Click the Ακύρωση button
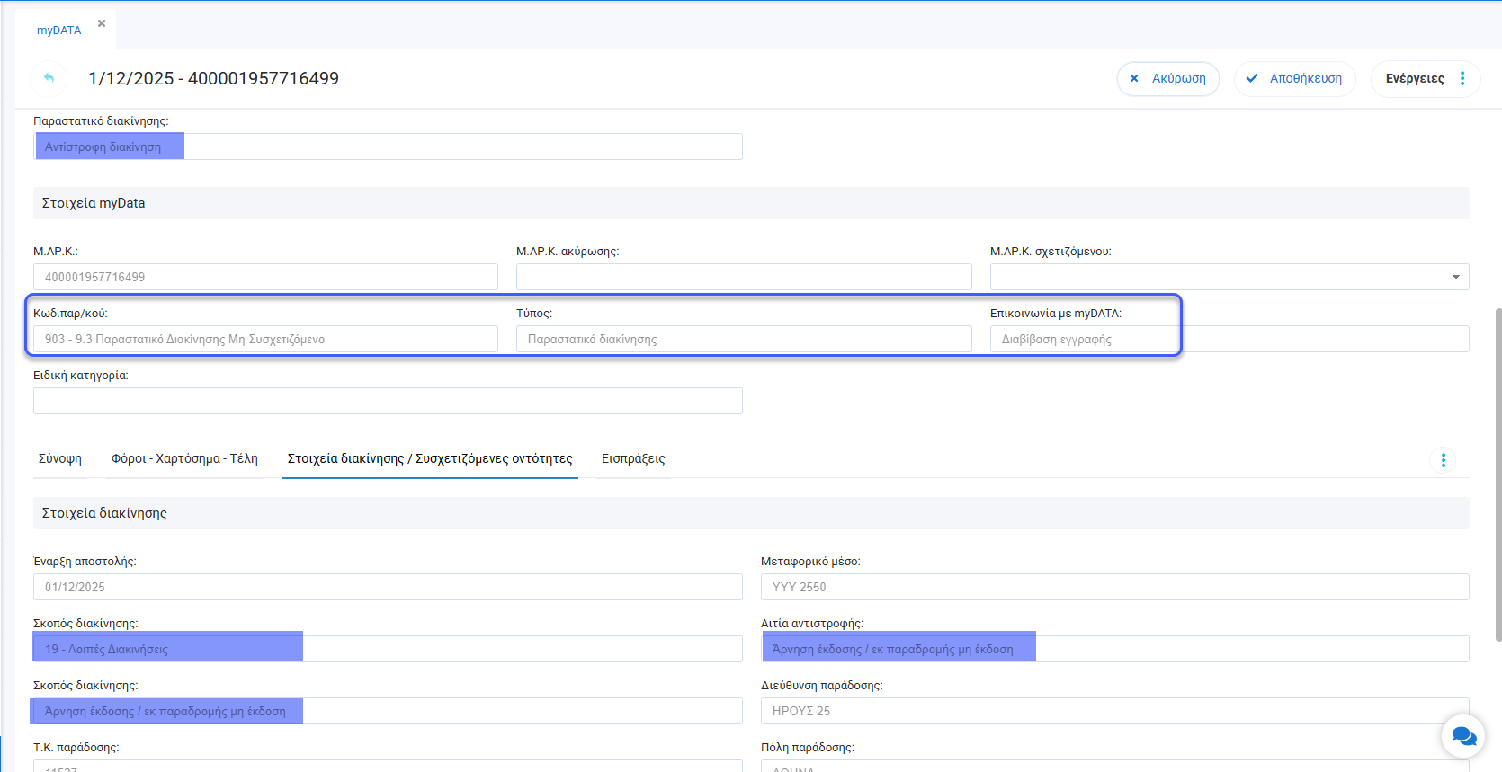 1167,78
